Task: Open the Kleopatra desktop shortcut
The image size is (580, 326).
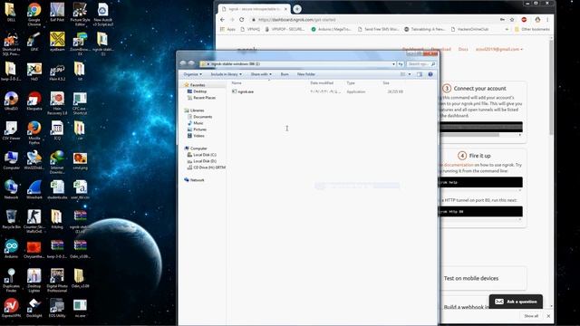Action: [34, 101]
